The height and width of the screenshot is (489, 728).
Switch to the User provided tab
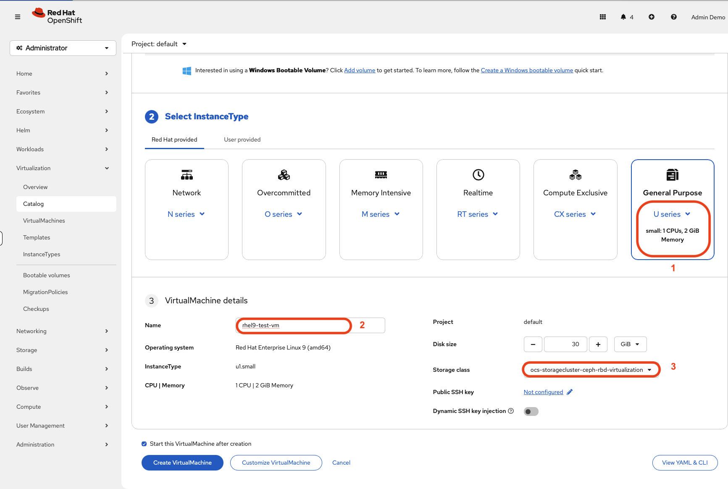(x=242, y=139)
